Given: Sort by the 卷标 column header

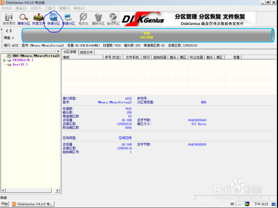Looking at the screenshot, I should pyautogui.click(x=82, y=57).
